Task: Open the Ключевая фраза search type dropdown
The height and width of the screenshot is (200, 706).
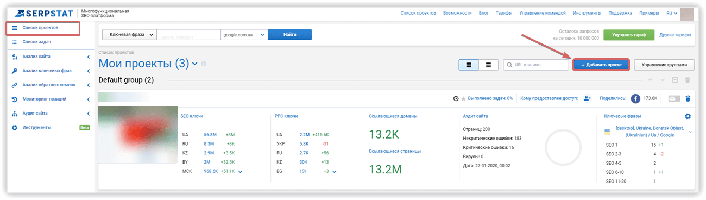Action: coord(129,34)
